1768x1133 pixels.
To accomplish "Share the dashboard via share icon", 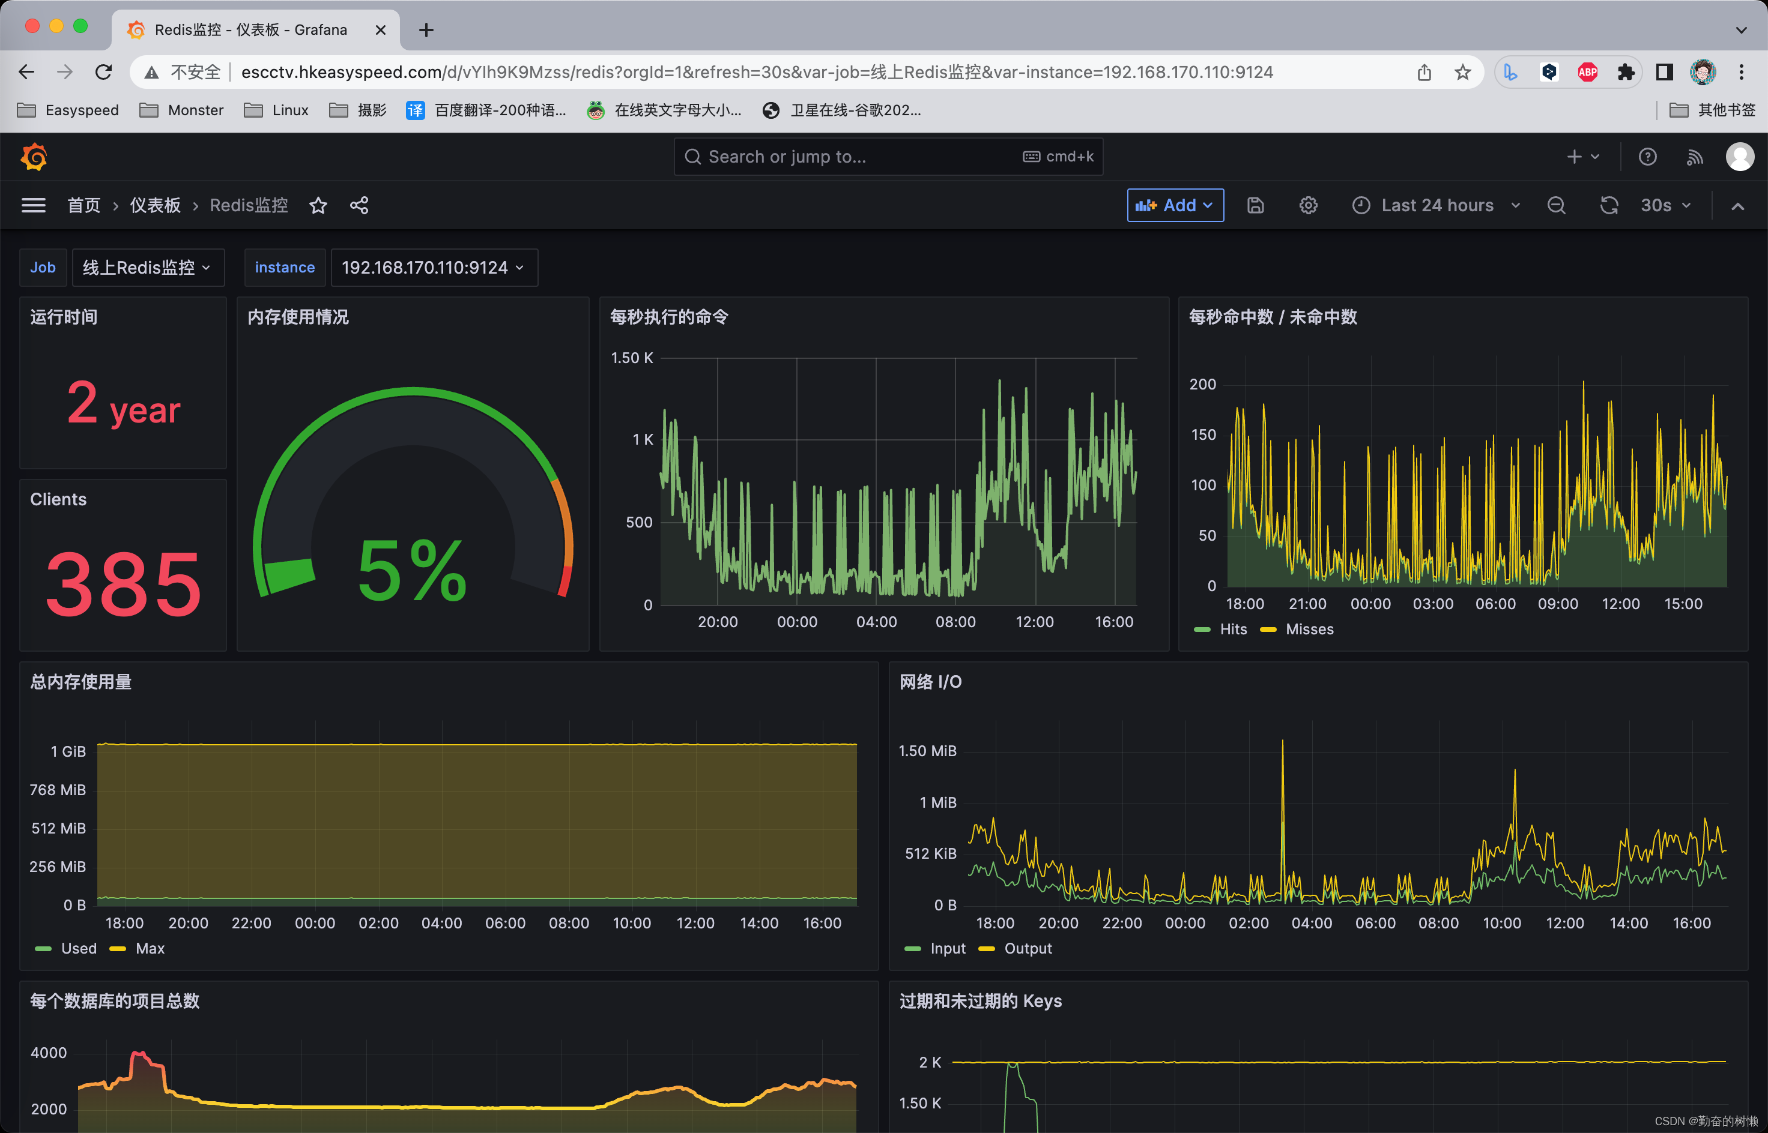I will 359,205.
